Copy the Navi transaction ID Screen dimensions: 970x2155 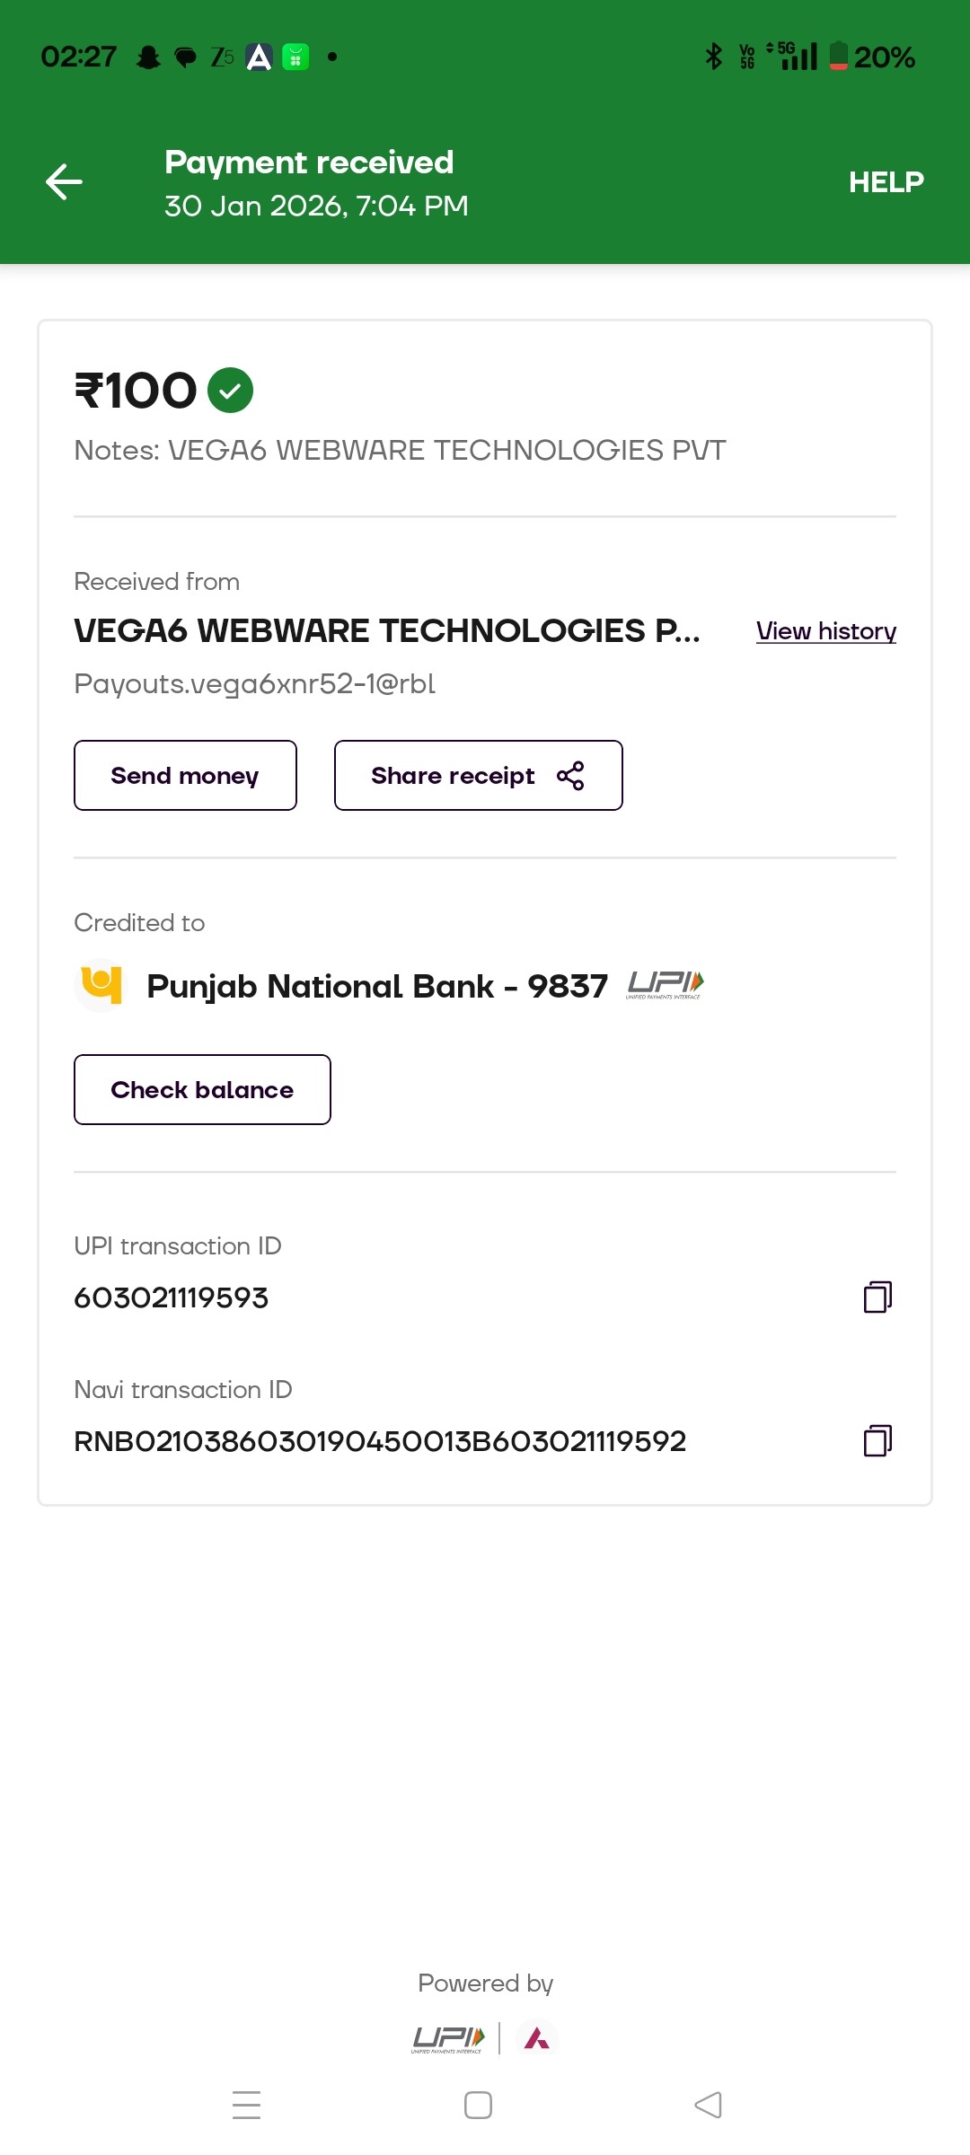[877, 1441]
